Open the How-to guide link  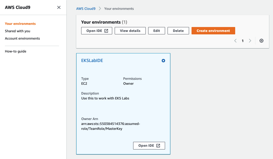pyautogui.click(x=15, y=51)
